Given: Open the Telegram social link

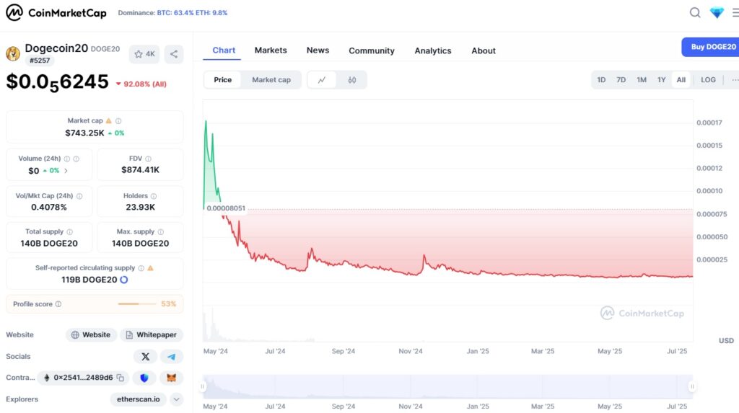Looking at the screenshot, I should (171, 356).
